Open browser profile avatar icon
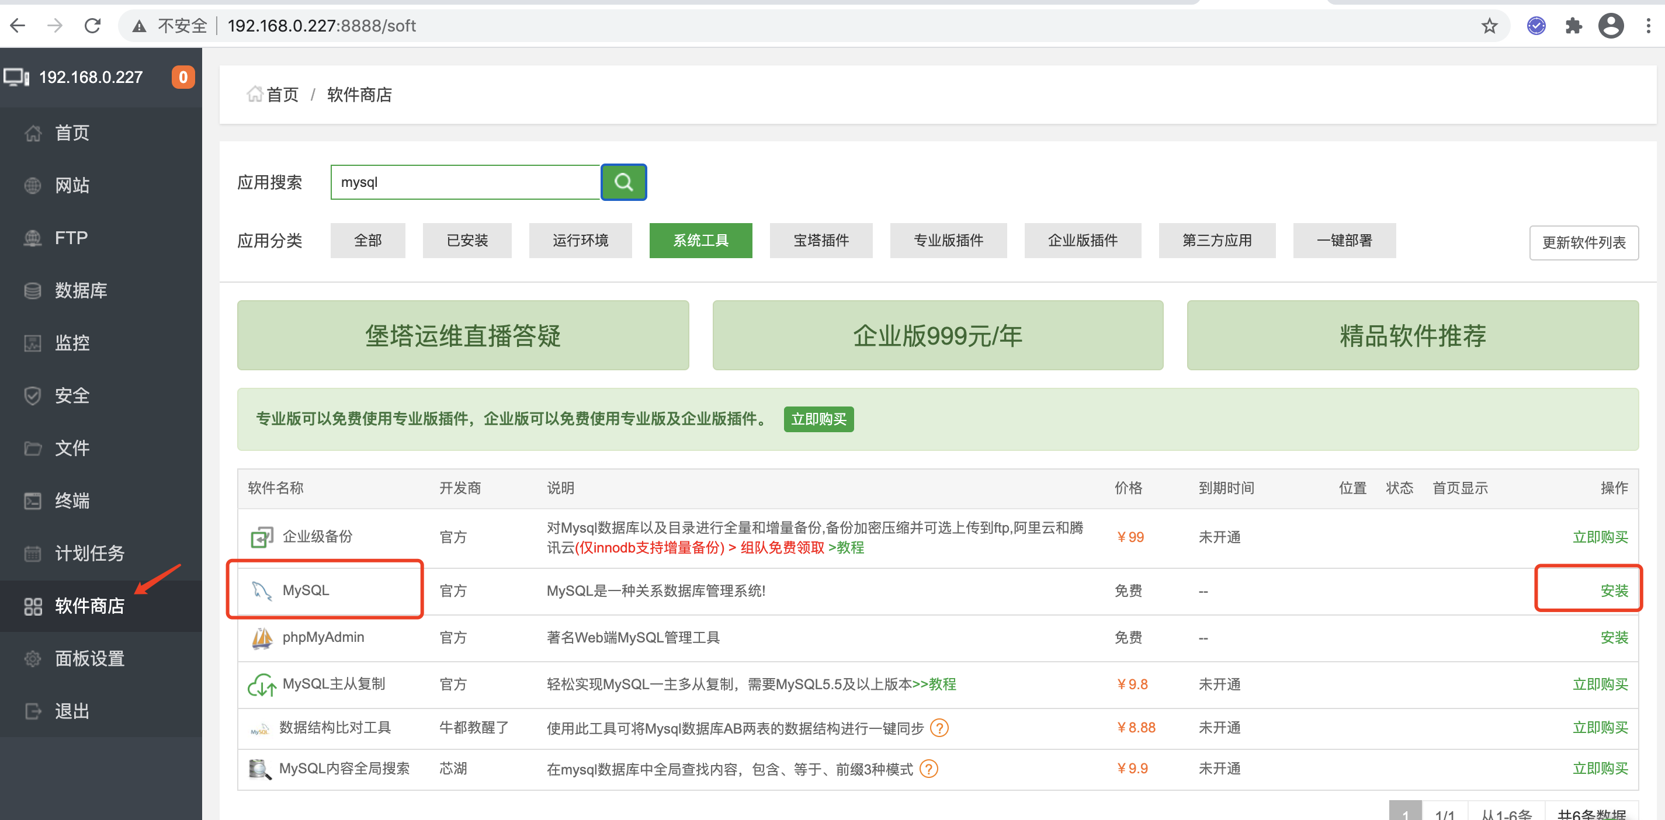The height and width of the screenshot is (820, 1665). coord(1611,26)
